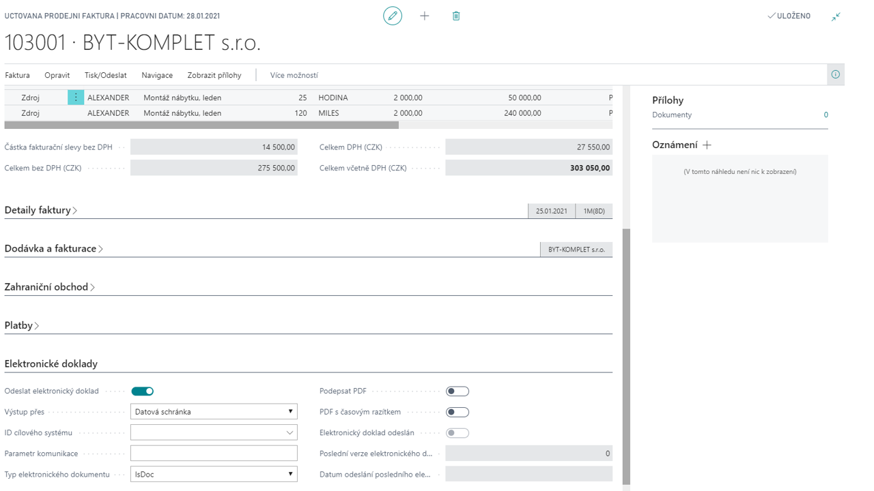Screen dimensions: 874x491
Task: Click Více možností for more actions
Action: [x=294, y=76]
